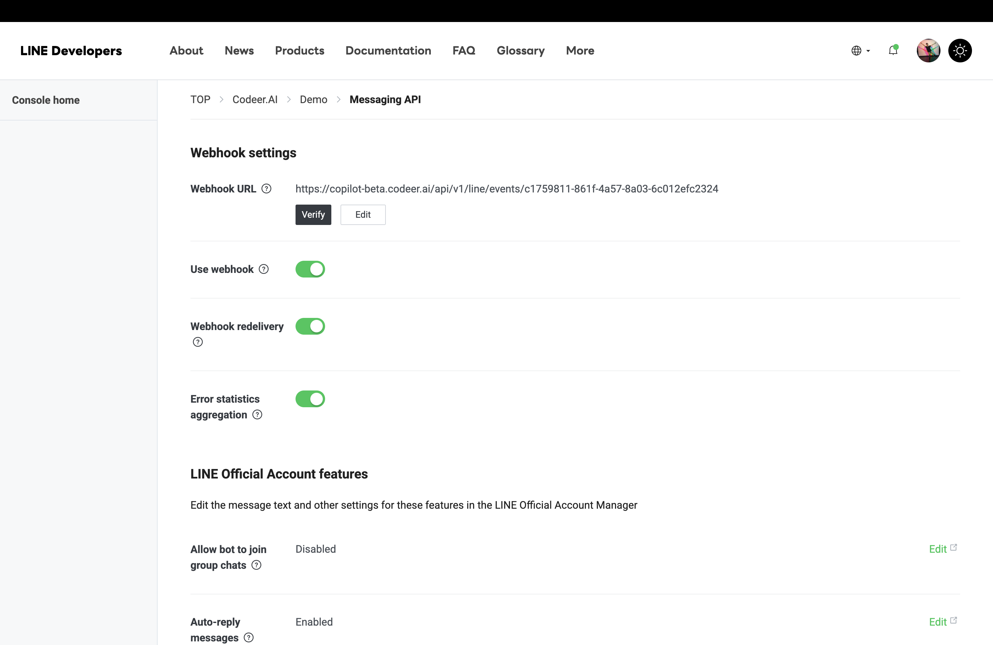
Task: Click the LINE Developers logo
Action: point(71,51)
